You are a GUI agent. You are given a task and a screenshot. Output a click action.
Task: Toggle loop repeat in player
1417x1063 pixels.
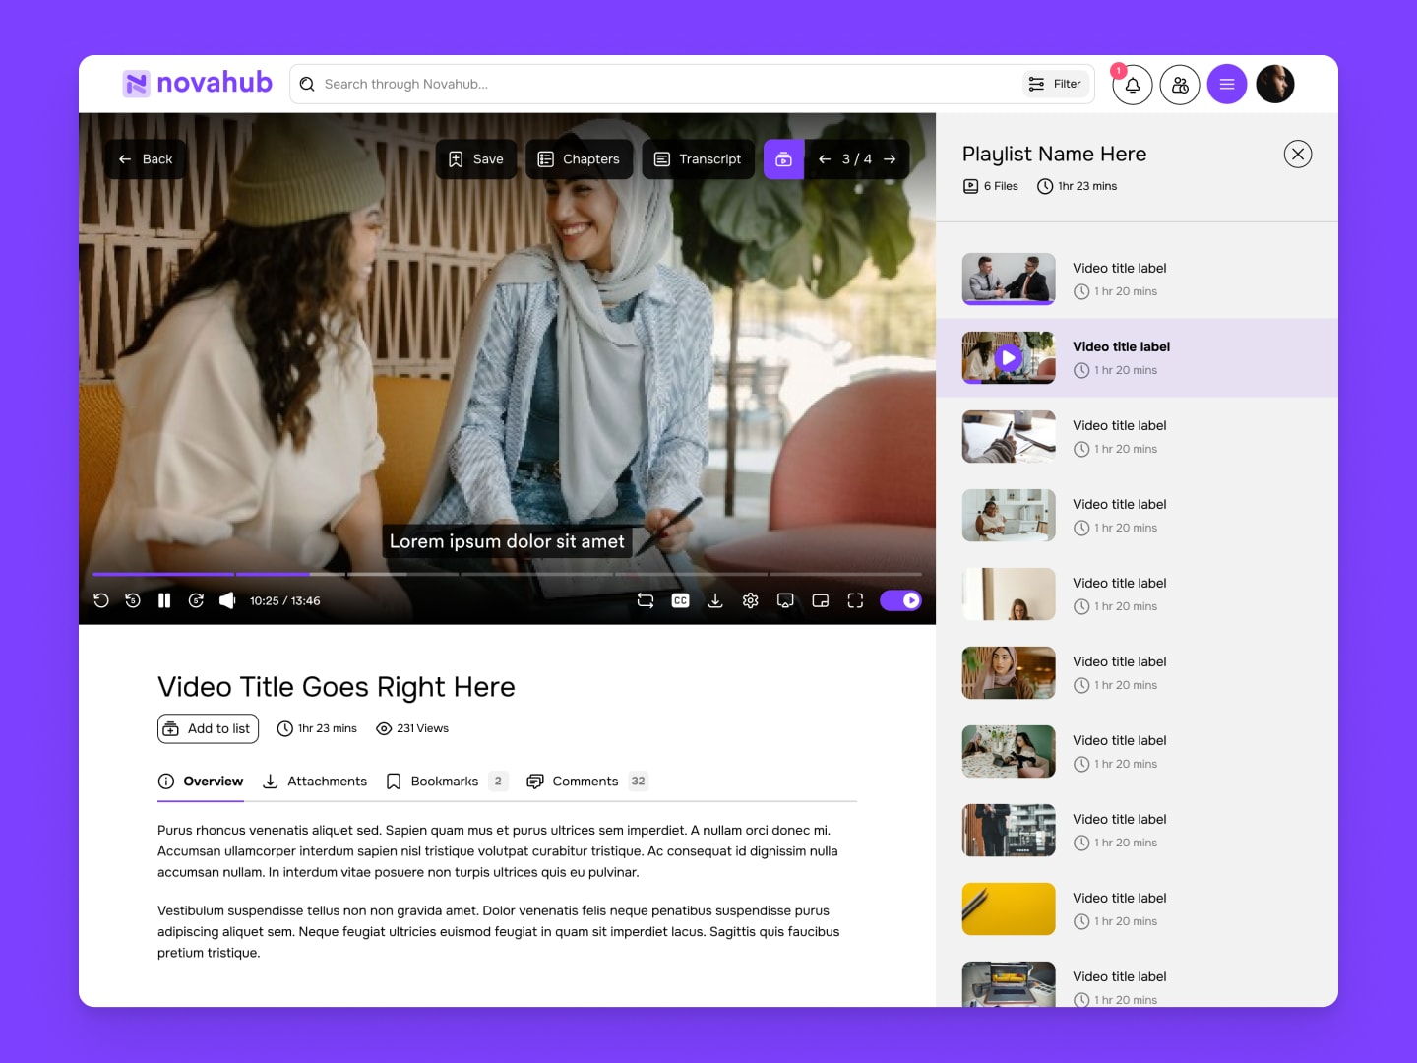[646, 600]
